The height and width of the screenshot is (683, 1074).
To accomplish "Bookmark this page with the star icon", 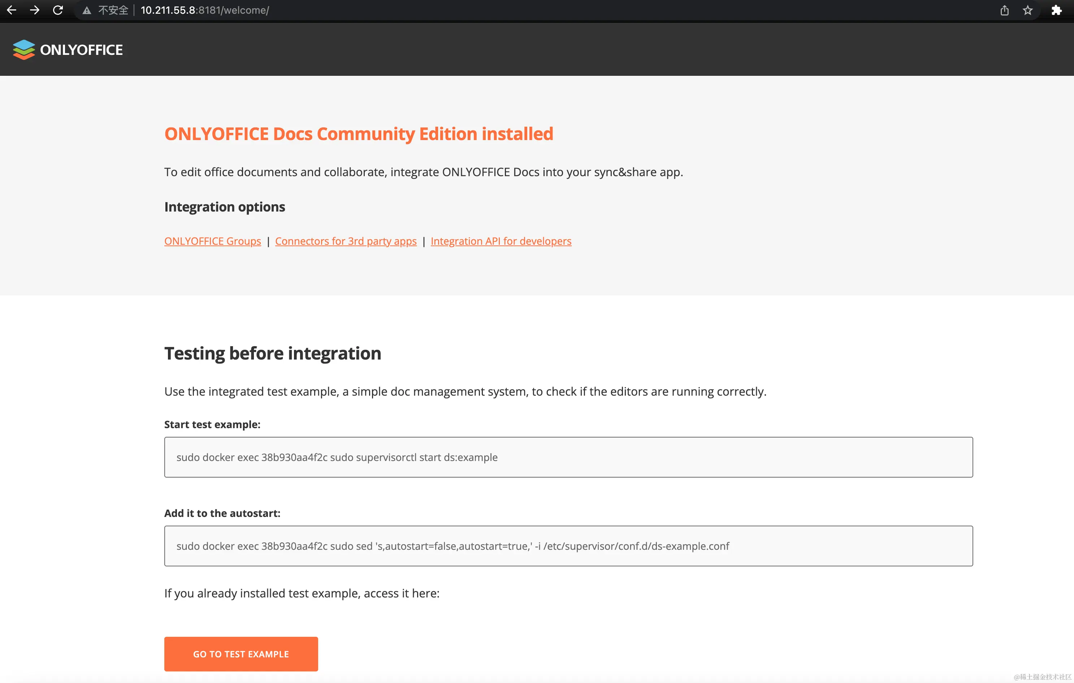I will coord(1028,10).
